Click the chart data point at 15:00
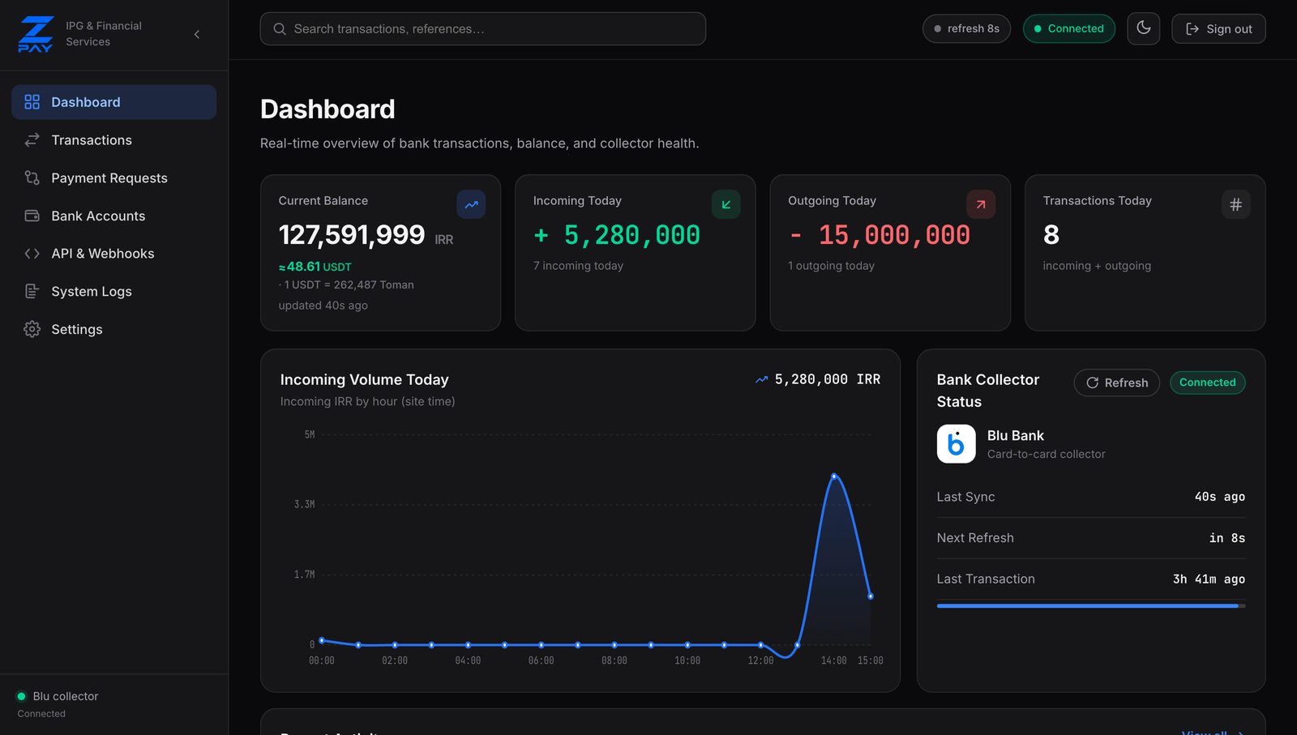1297x735 pixels. [x=871, y=596]
